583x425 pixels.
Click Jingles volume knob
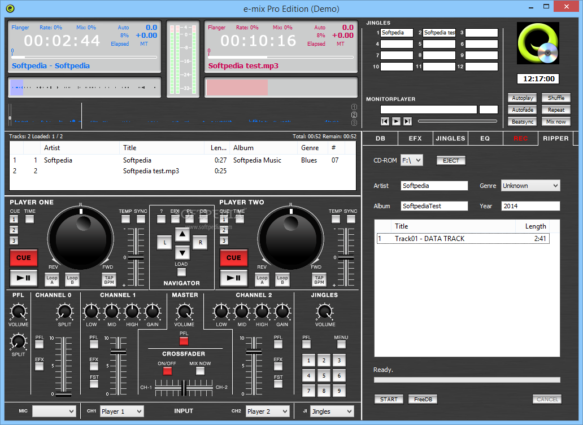click(325, 312)
